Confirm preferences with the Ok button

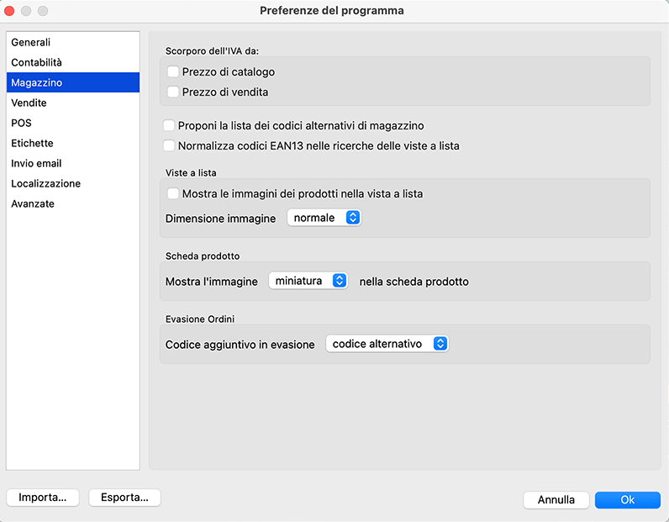click(627, 499)
